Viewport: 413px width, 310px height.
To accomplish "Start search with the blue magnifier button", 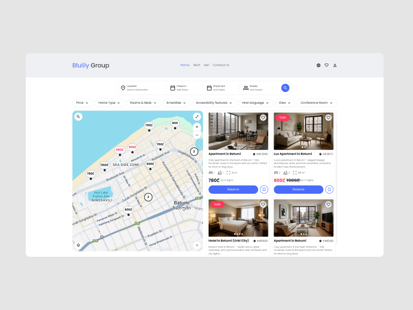I will coord(285,88).
